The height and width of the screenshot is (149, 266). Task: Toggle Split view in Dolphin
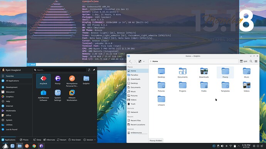tap(243, 61)
